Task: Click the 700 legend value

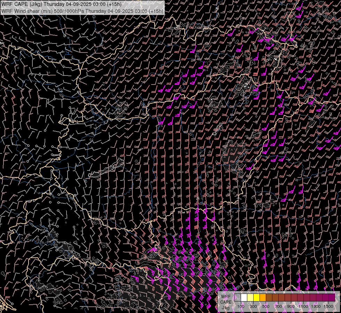Action: [278, 306]
